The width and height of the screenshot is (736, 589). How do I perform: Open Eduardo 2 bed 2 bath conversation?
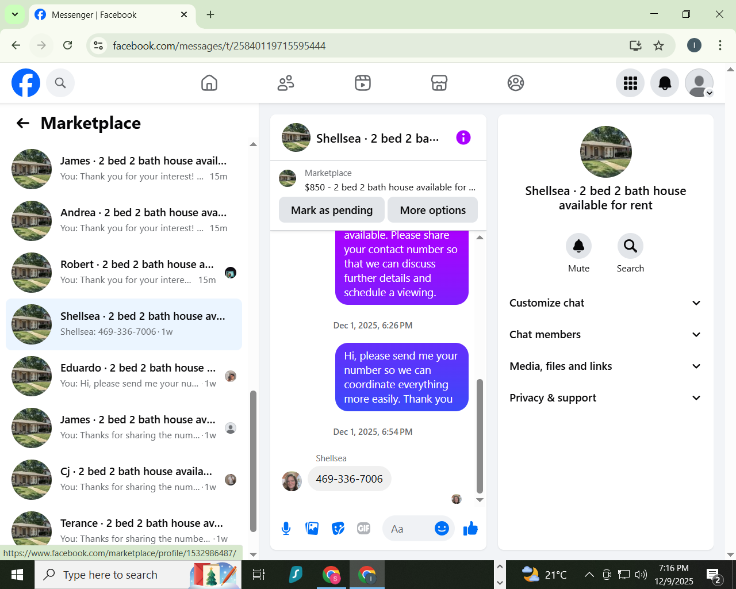[x=124, y=376]
